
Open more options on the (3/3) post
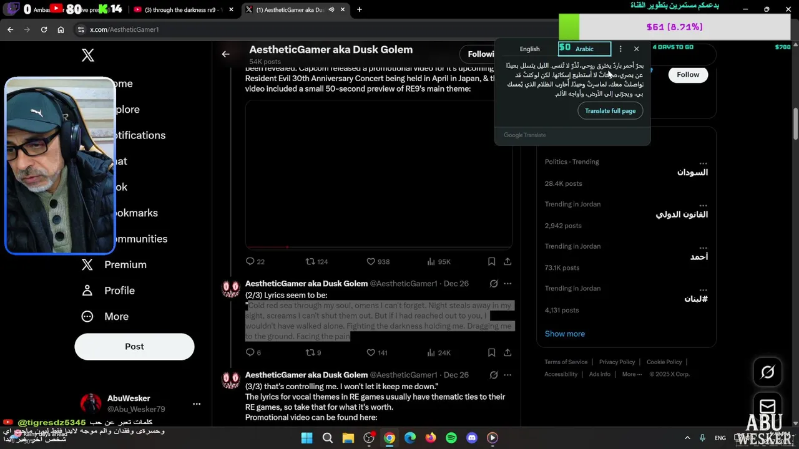tap(507, 375)
